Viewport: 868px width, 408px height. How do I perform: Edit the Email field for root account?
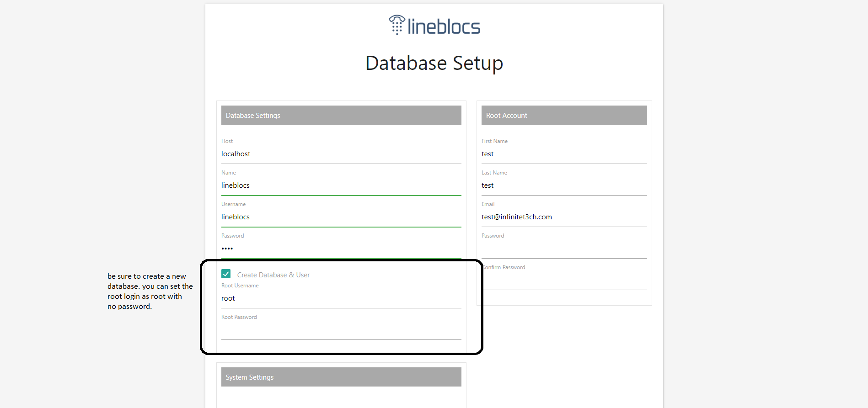564,217
